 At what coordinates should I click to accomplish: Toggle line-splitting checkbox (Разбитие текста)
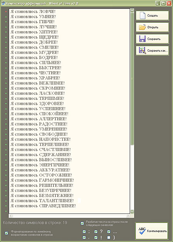click(82, 224)
